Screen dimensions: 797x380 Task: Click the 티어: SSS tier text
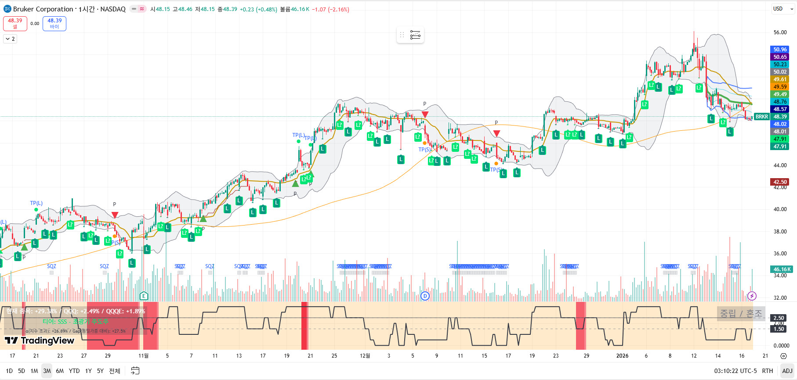(x=75, y=322)
